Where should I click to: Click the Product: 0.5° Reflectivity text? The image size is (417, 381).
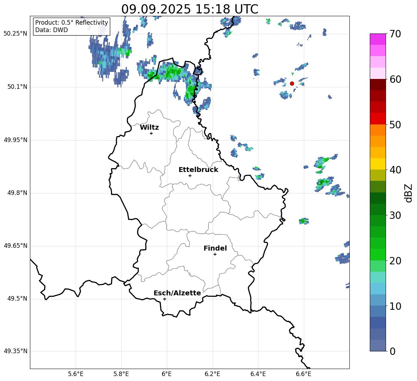click(71, 22)
